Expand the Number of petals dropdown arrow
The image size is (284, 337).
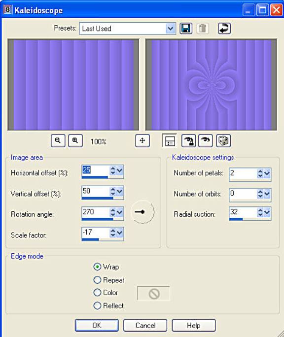[x=267, y=173]
